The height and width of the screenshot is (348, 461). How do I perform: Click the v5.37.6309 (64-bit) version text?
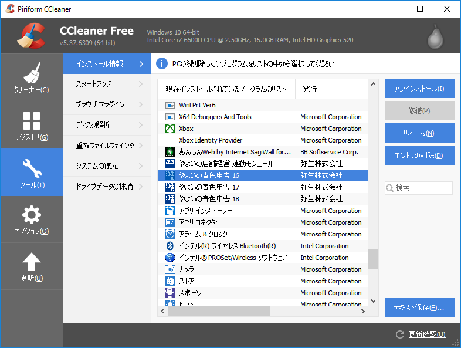[x=87, y=43]
